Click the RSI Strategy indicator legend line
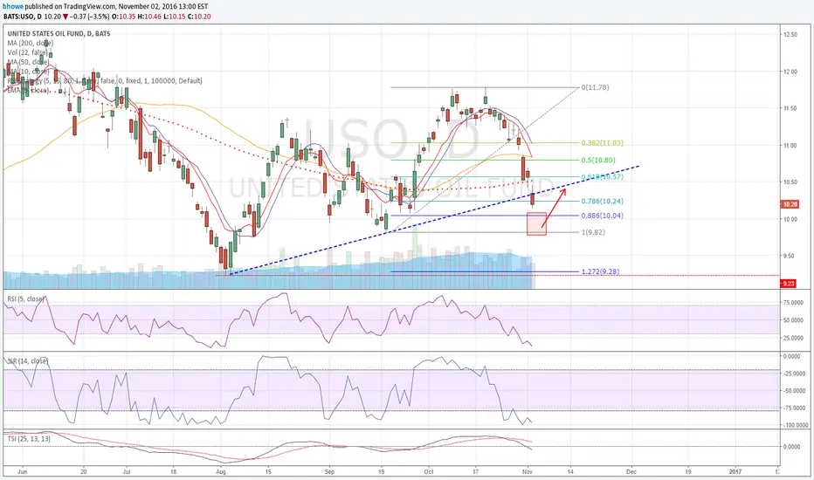Image resolution: width=814 pixels, height=480 pixels. pyautogui.click(x=105, y=81)
